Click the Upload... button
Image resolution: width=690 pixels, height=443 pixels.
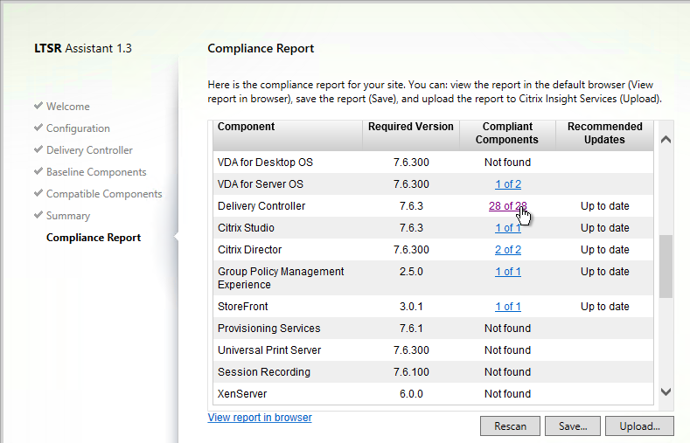click(639, 426)
